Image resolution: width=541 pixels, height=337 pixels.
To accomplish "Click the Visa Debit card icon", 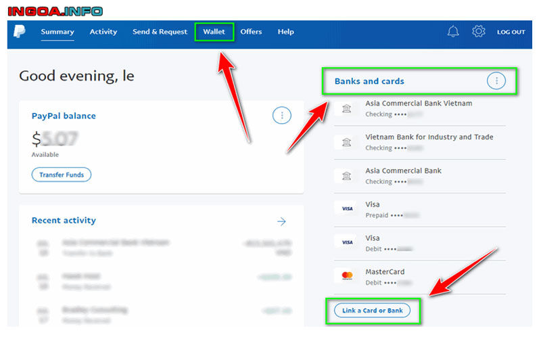I will (347, 242).
